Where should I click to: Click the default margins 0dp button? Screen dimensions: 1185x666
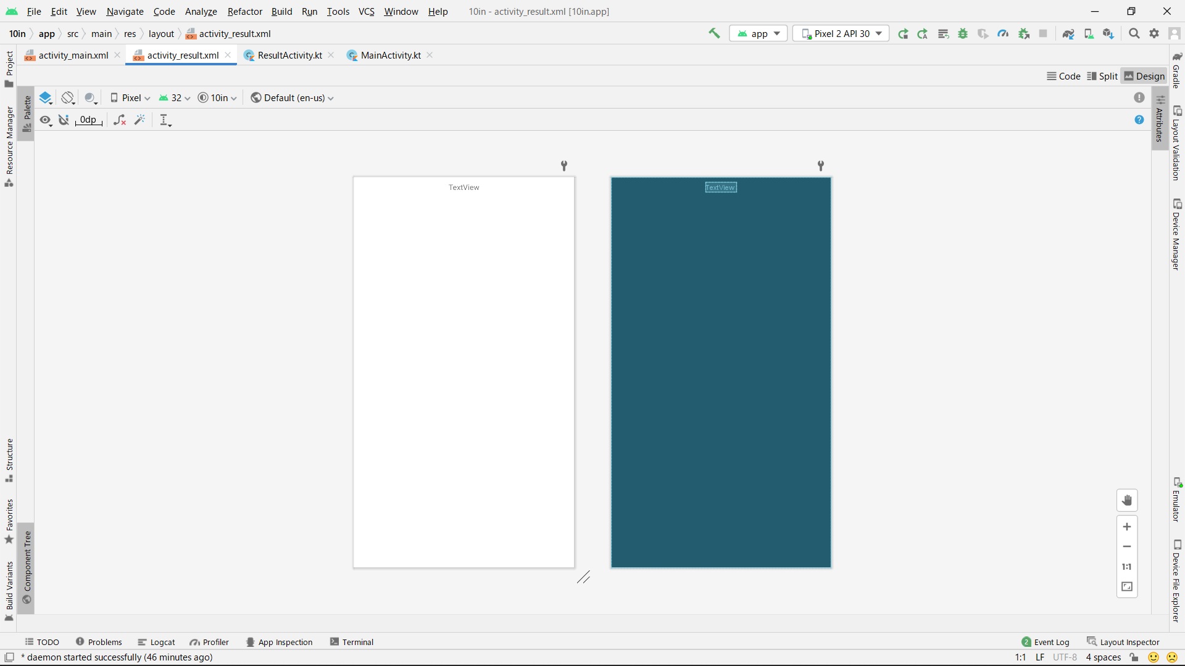click(x=88, y=120)
